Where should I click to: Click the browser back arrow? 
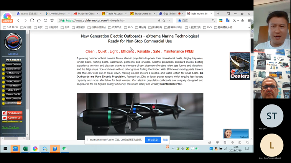click(x=18, y=21)
